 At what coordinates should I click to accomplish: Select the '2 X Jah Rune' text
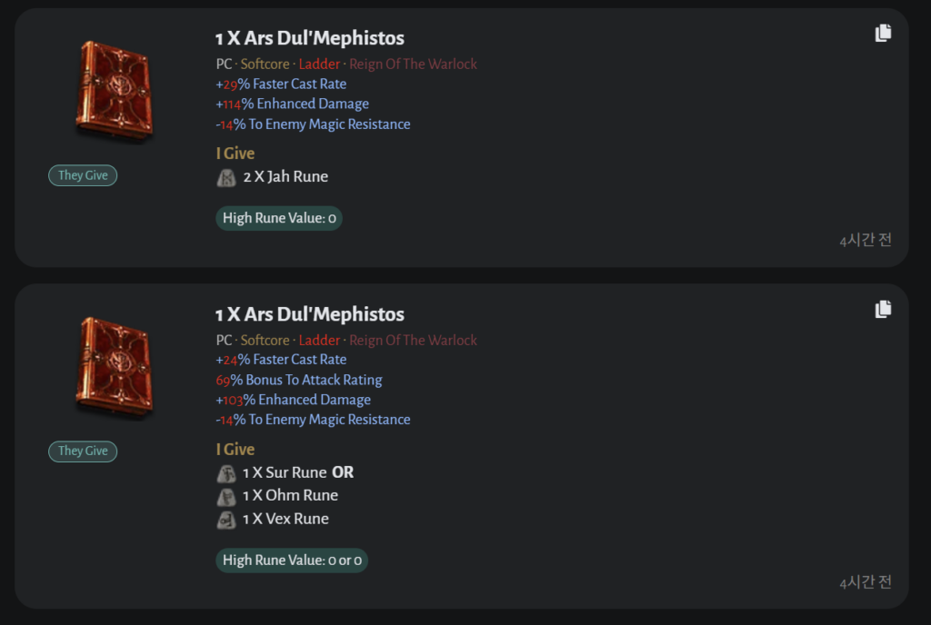click(285, 177)
